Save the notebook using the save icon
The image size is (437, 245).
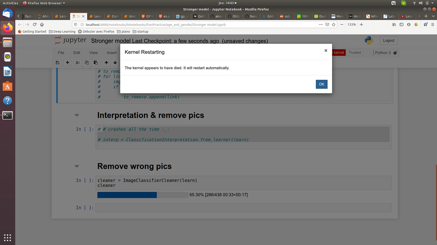58,63
